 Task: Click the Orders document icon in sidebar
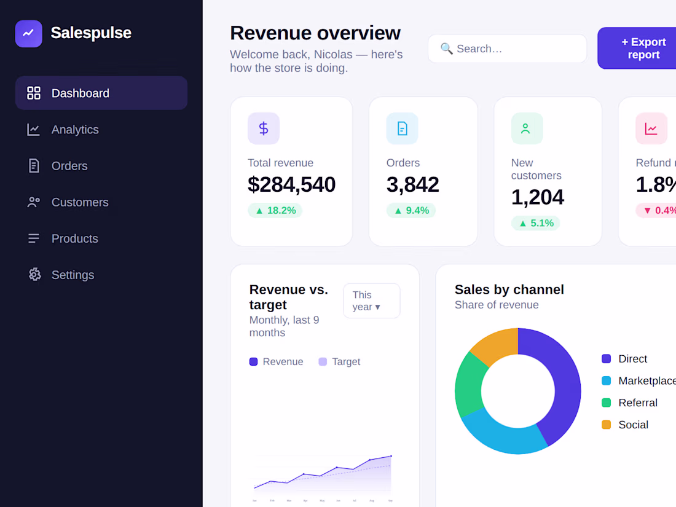pos(34,165)
